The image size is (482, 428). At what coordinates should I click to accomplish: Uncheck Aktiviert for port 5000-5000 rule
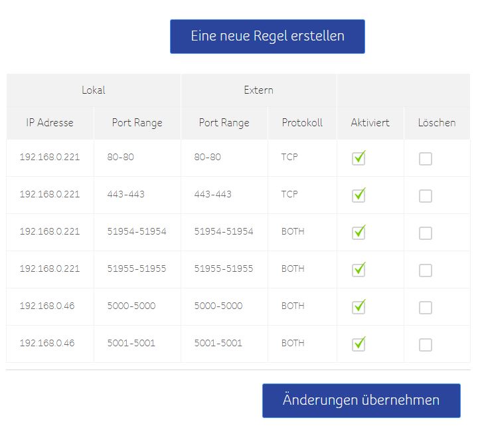pyautogui.click(x=359, y=308)
